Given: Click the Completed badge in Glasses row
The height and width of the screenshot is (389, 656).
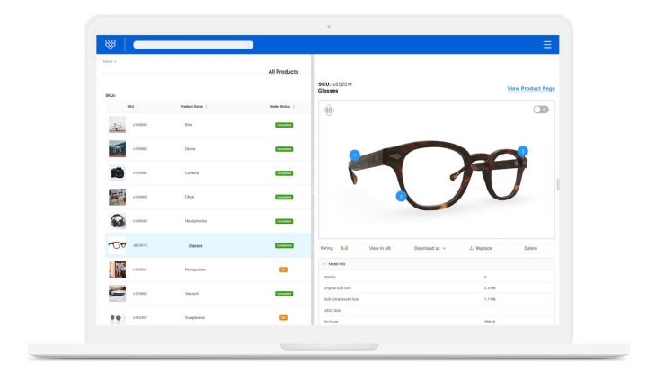Looking at the screenshot, I should point(284,245).
